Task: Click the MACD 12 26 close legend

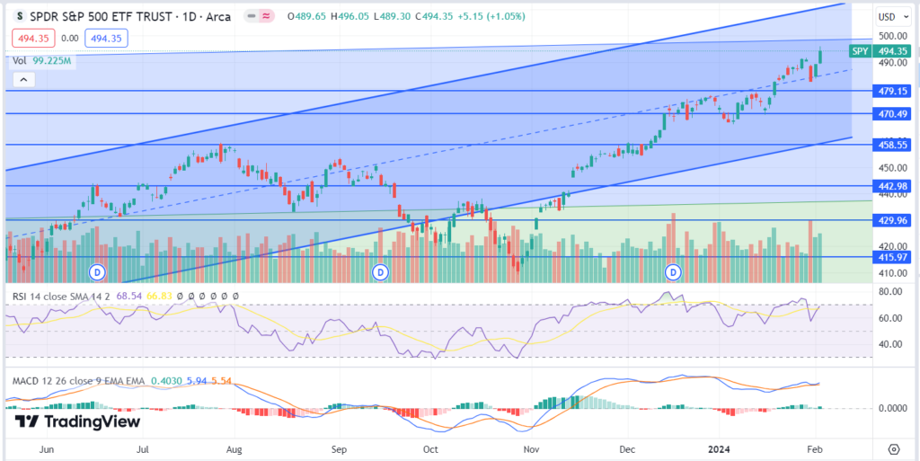Action: (79, 381)
